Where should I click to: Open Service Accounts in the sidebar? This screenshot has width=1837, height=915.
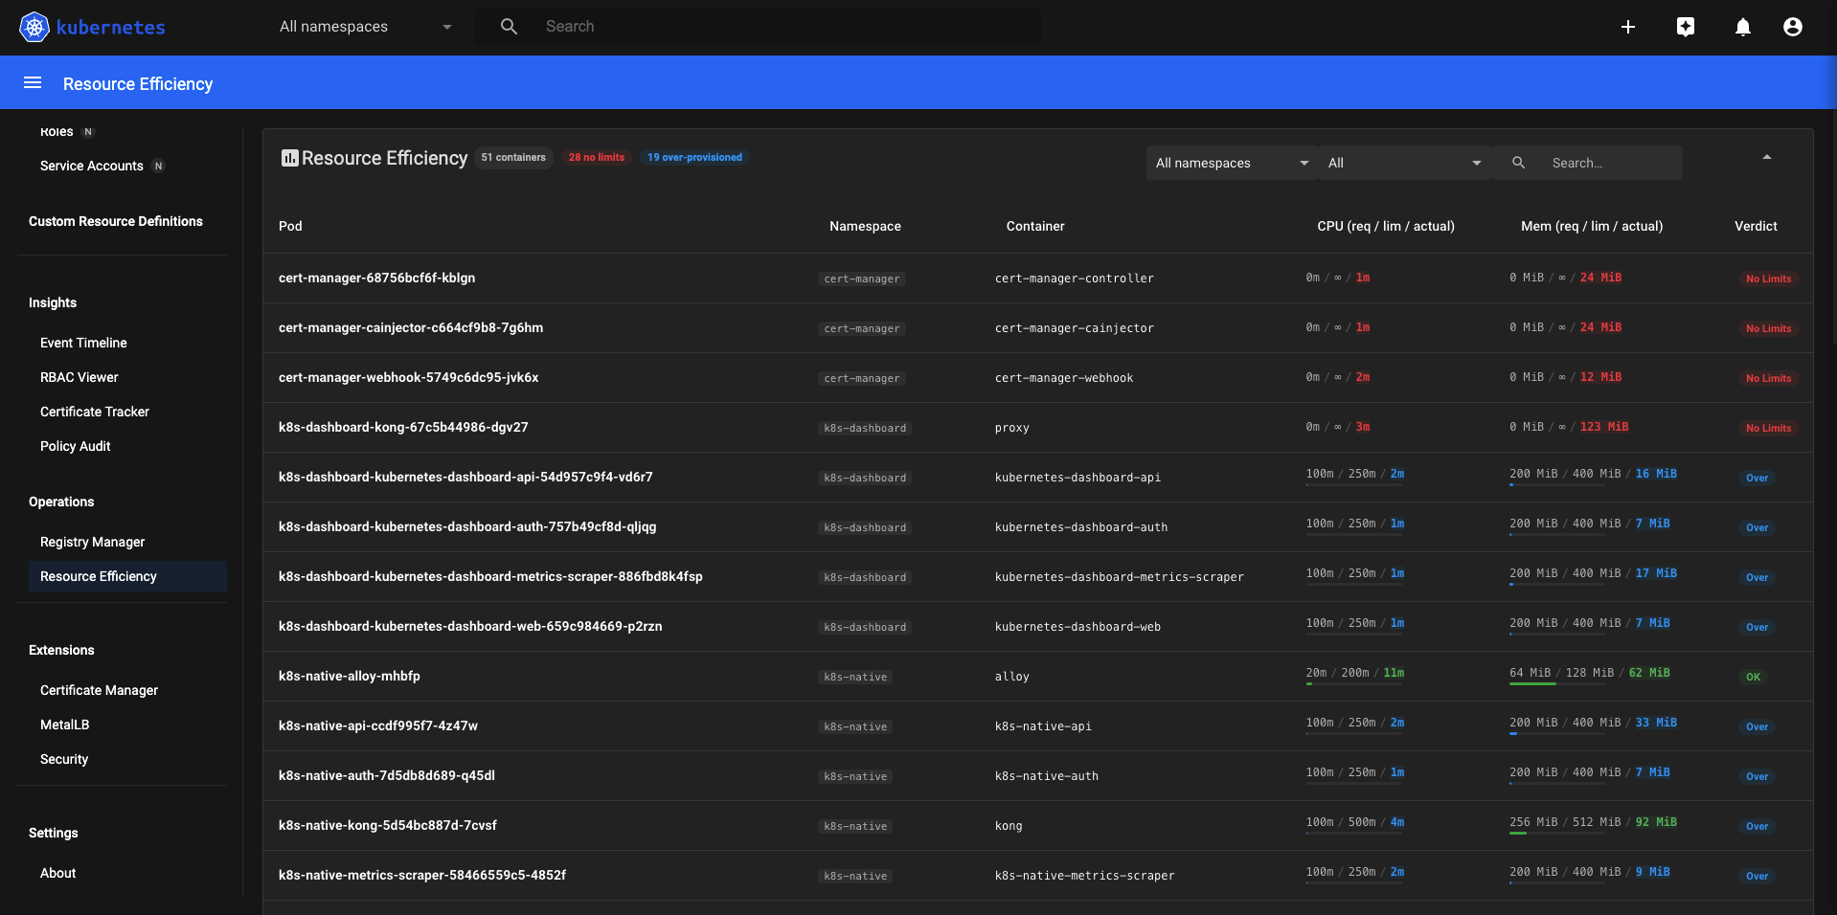coord(92,166)
